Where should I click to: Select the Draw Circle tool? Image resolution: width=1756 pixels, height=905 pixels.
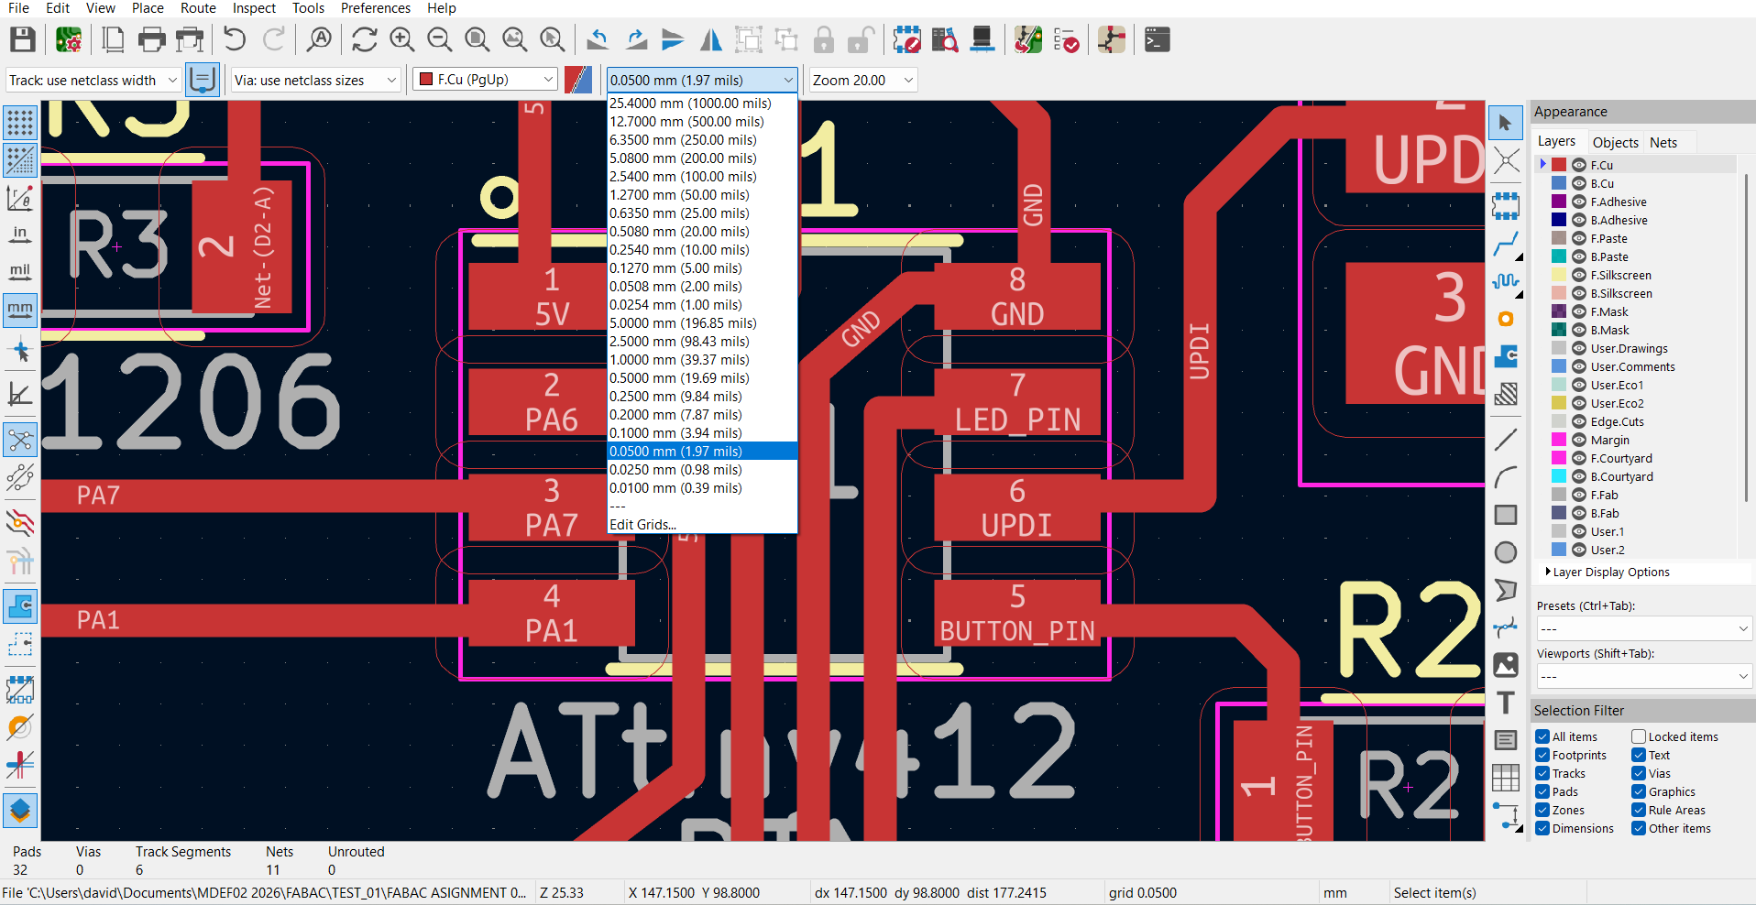click(1505, 552)
